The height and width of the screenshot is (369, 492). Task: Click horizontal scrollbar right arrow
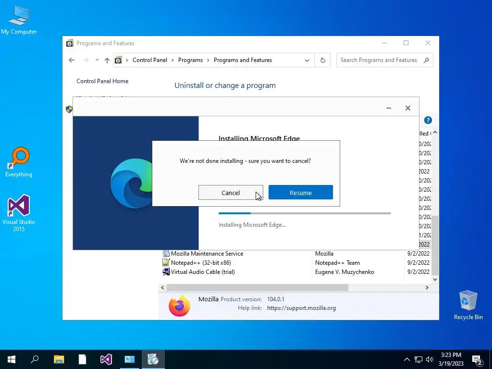[x=427, y=287]
